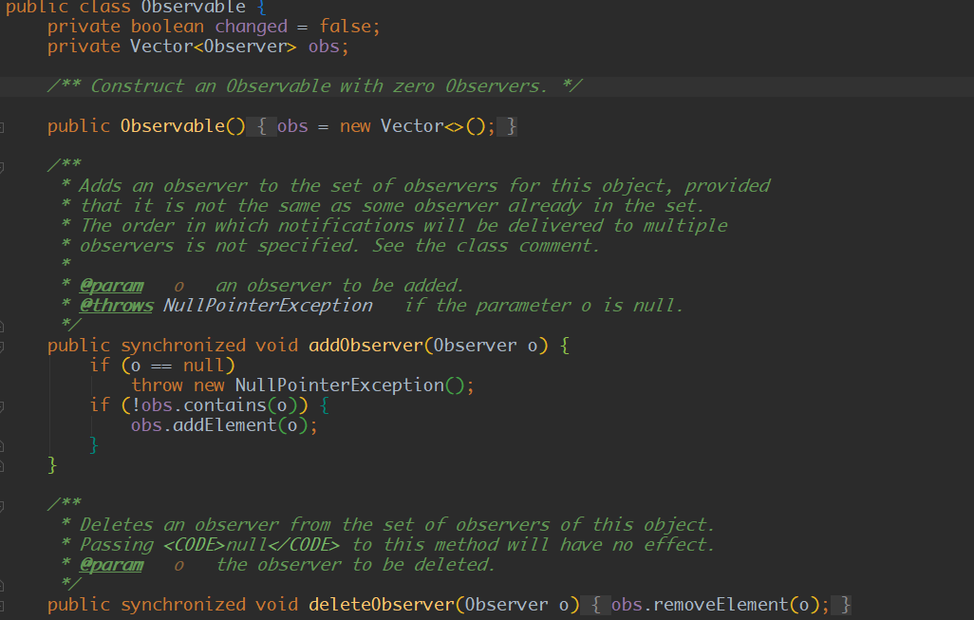Collapse the deleteObserver Javadoc comment block
974x620 pixels.
pyautogui.click(x=2, y=506)
